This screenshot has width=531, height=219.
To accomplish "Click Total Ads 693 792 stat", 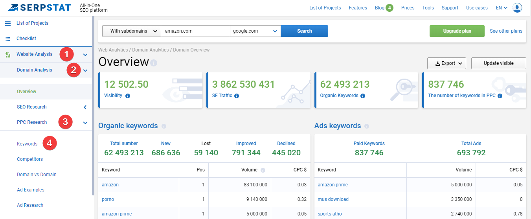I will [471, 149].
